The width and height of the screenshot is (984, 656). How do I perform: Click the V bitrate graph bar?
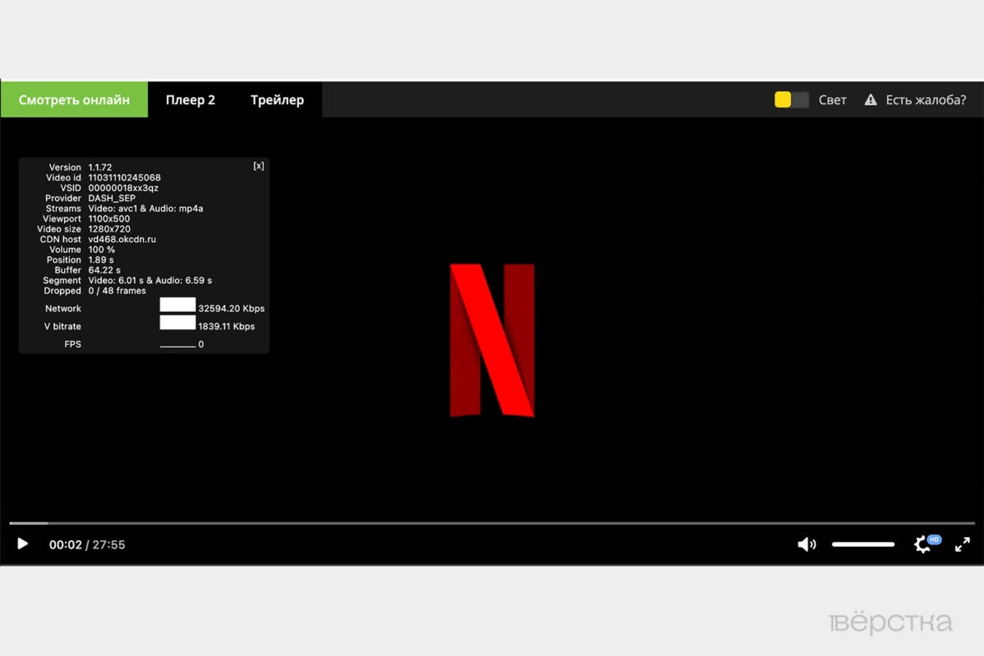pos(177,323)
